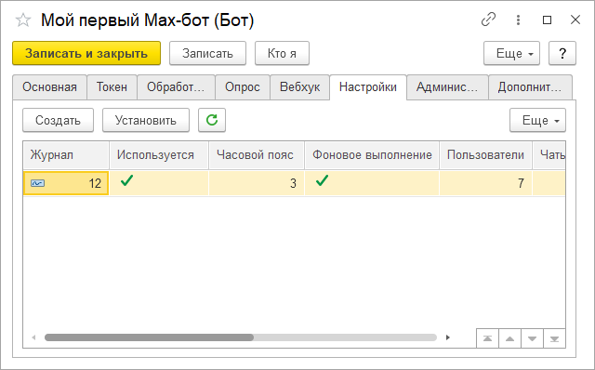Viewport: 595px width, 370px height.
Task: Sort by the Журнал column header
Action: pos(66,155)
